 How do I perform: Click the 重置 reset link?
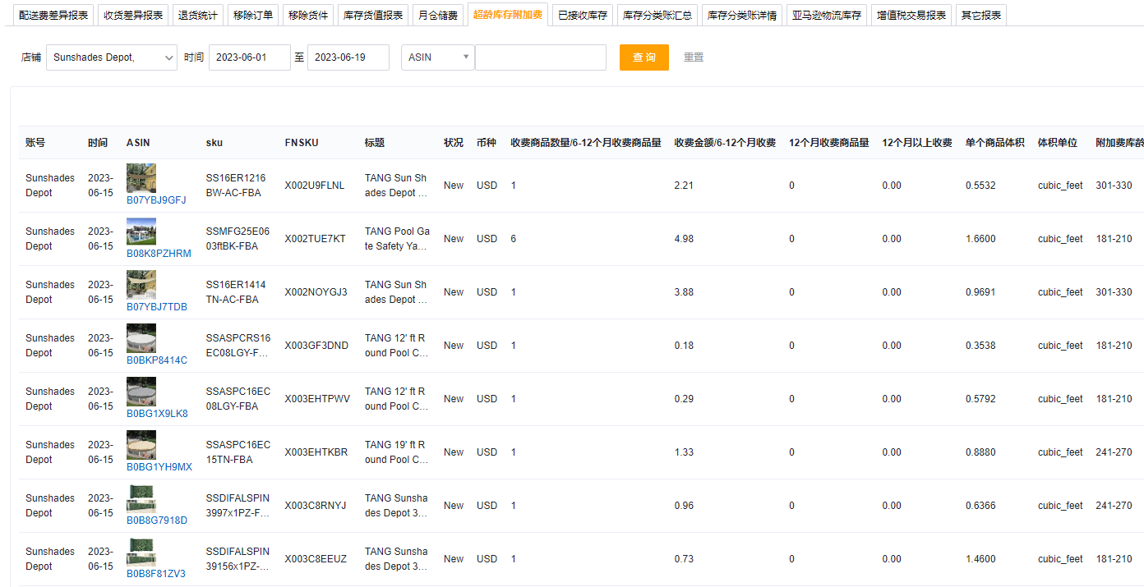click(x=693, y=57)
